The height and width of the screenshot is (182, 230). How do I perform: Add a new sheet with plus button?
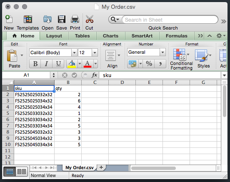click(x=101, y=167)
